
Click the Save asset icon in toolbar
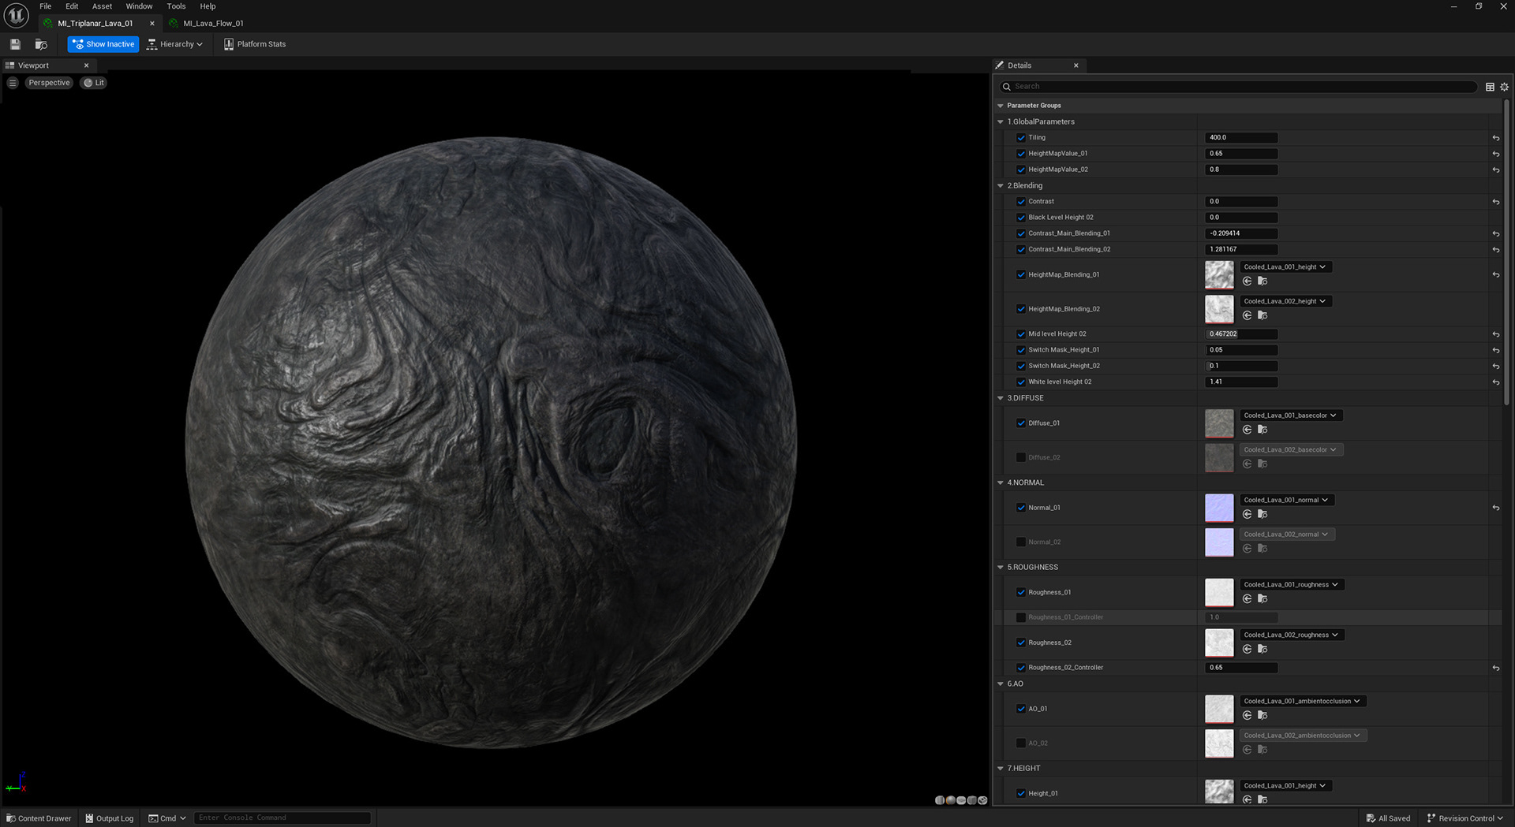[15, 44]
